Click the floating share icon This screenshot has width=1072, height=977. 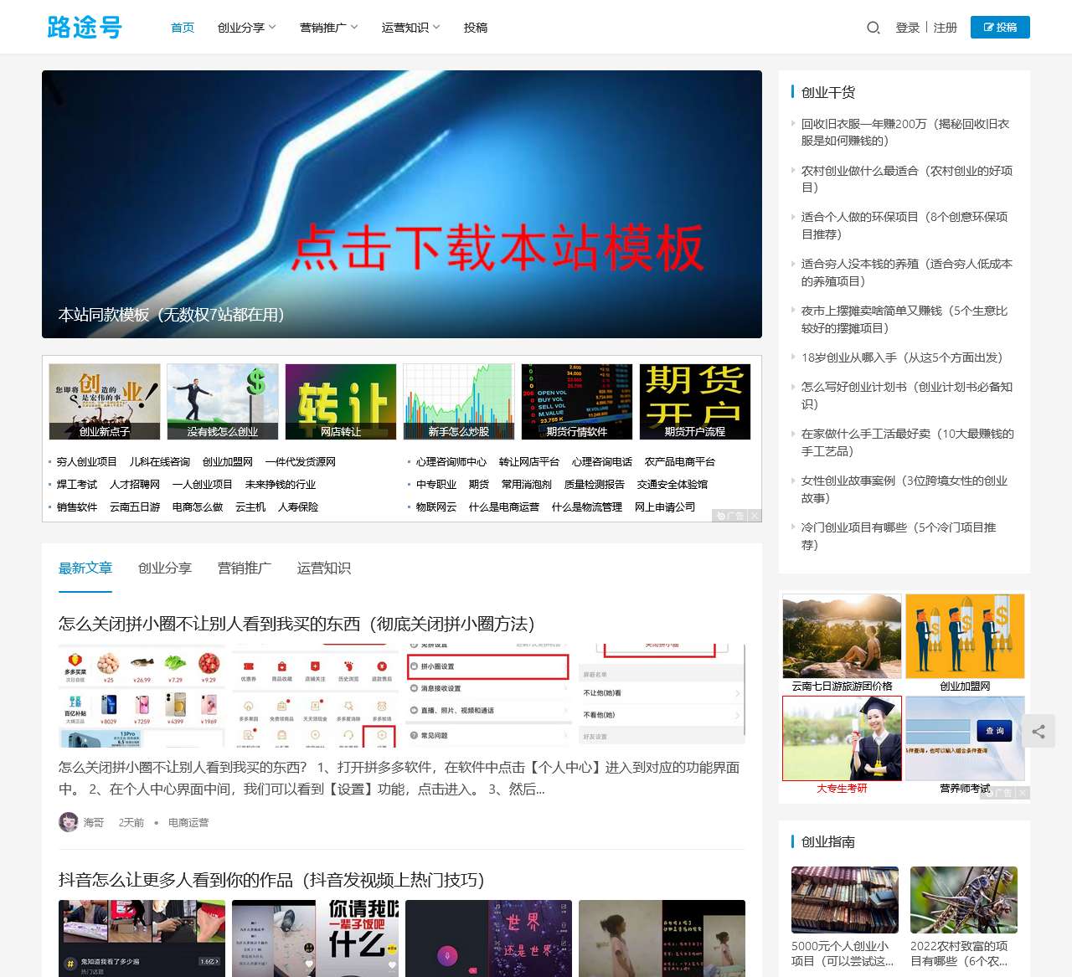[1038, 731]
